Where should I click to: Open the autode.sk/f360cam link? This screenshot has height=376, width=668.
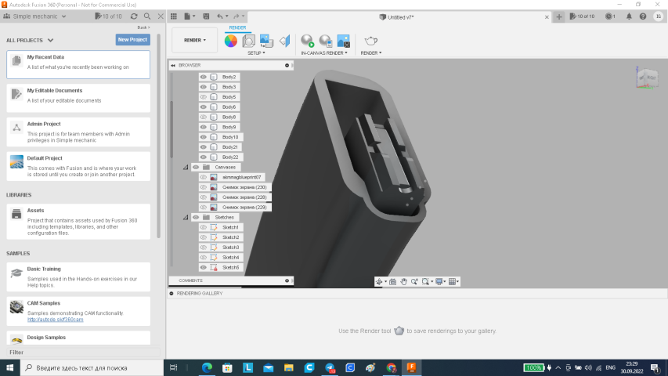click(x=56, y=320)
